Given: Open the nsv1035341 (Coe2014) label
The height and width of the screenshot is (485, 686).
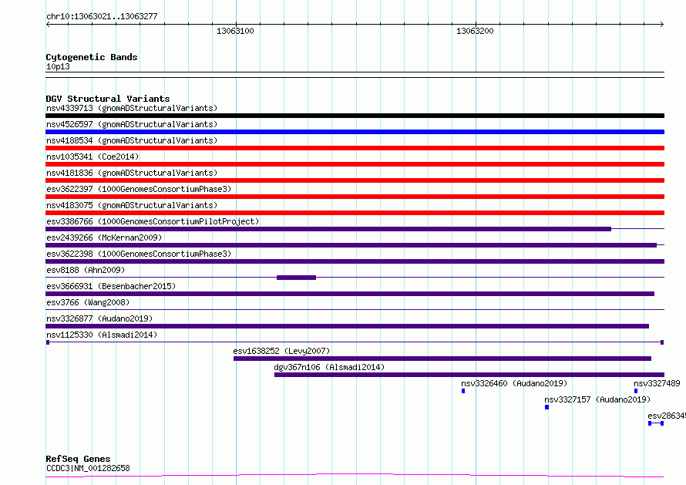Looking at the screenshot, I should (92, 157).
